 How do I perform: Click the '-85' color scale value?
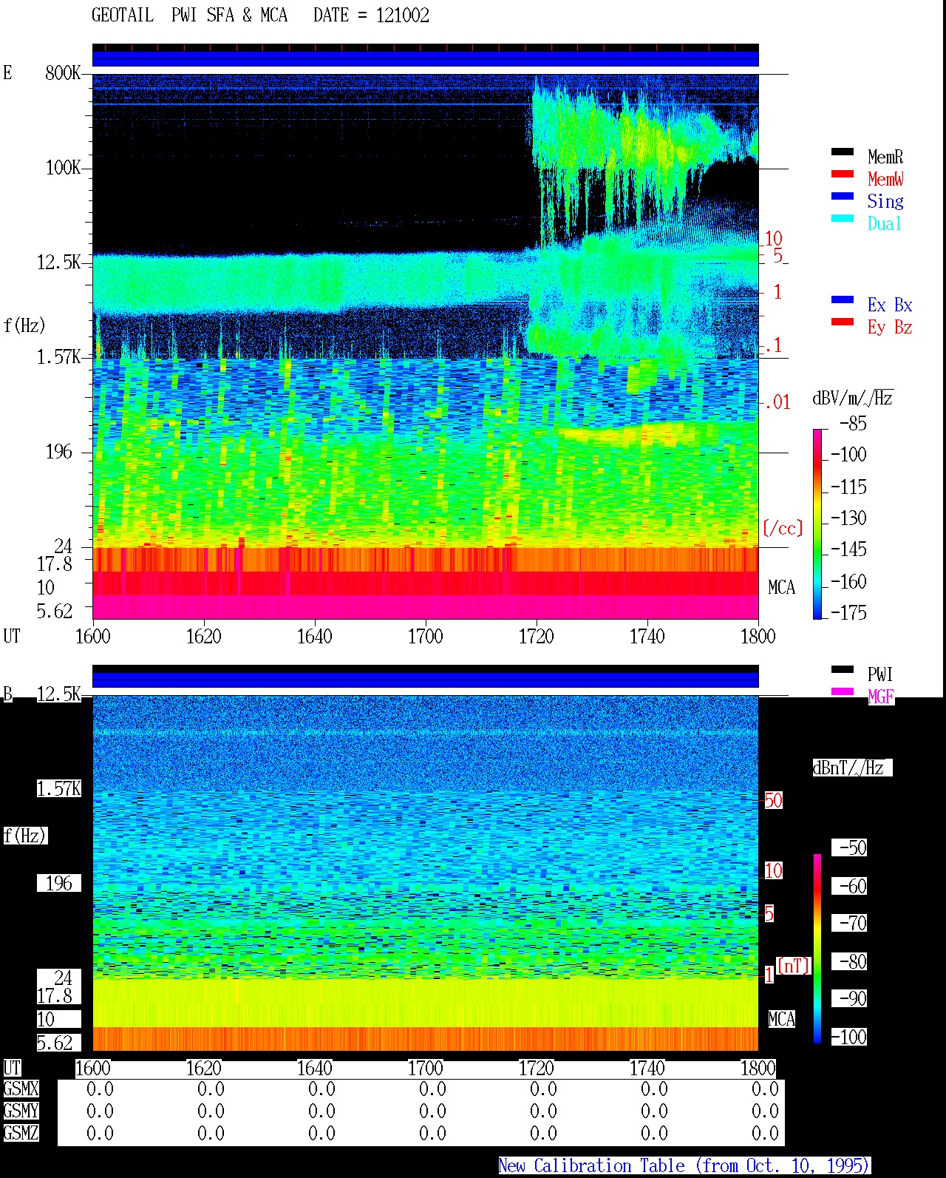click(853, 424)
